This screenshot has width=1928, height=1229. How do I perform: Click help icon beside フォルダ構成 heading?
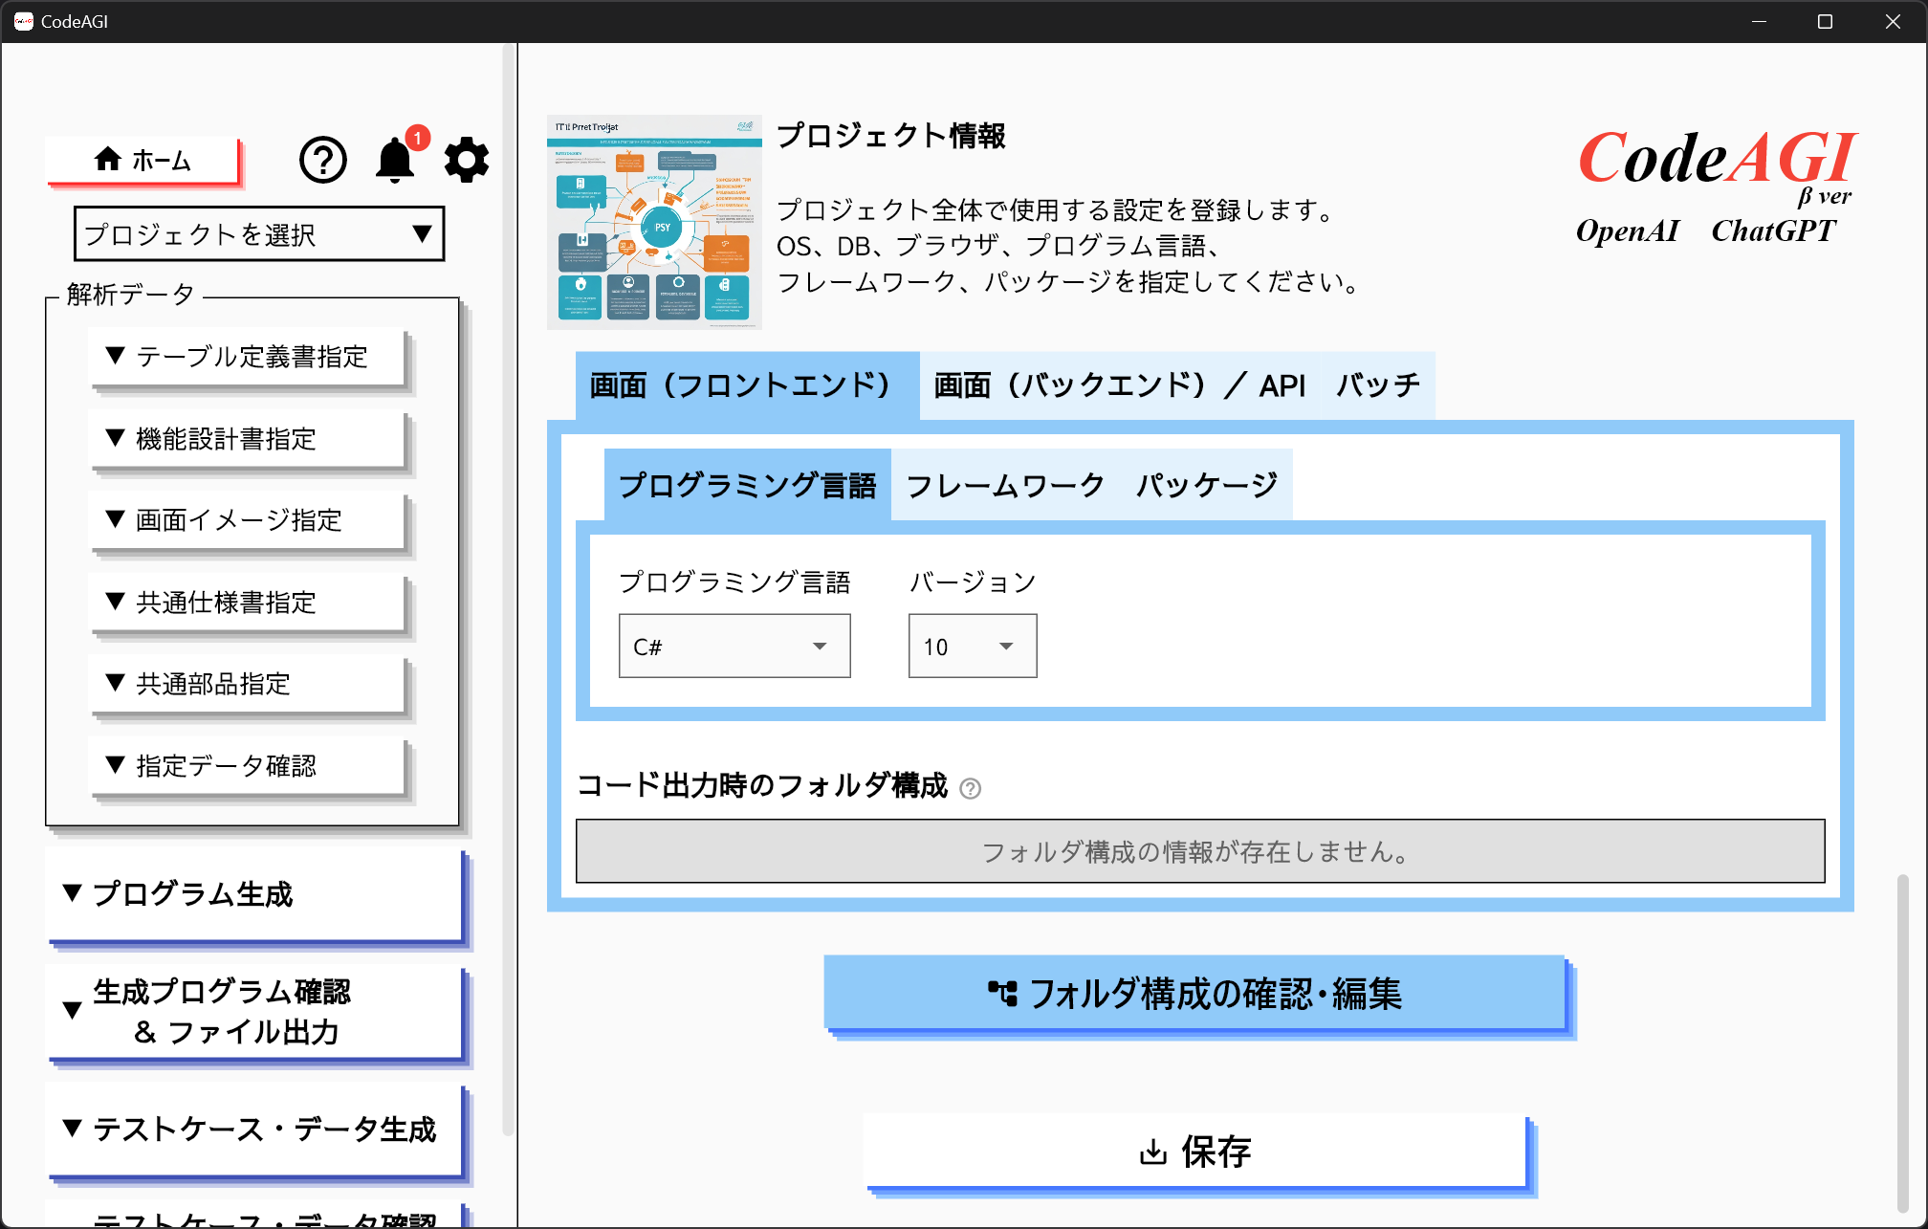970,788
